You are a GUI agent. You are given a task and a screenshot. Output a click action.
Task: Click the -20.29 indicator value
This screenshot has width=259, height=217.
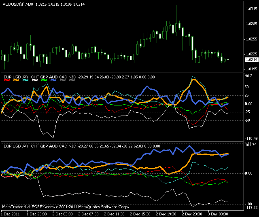83,77
